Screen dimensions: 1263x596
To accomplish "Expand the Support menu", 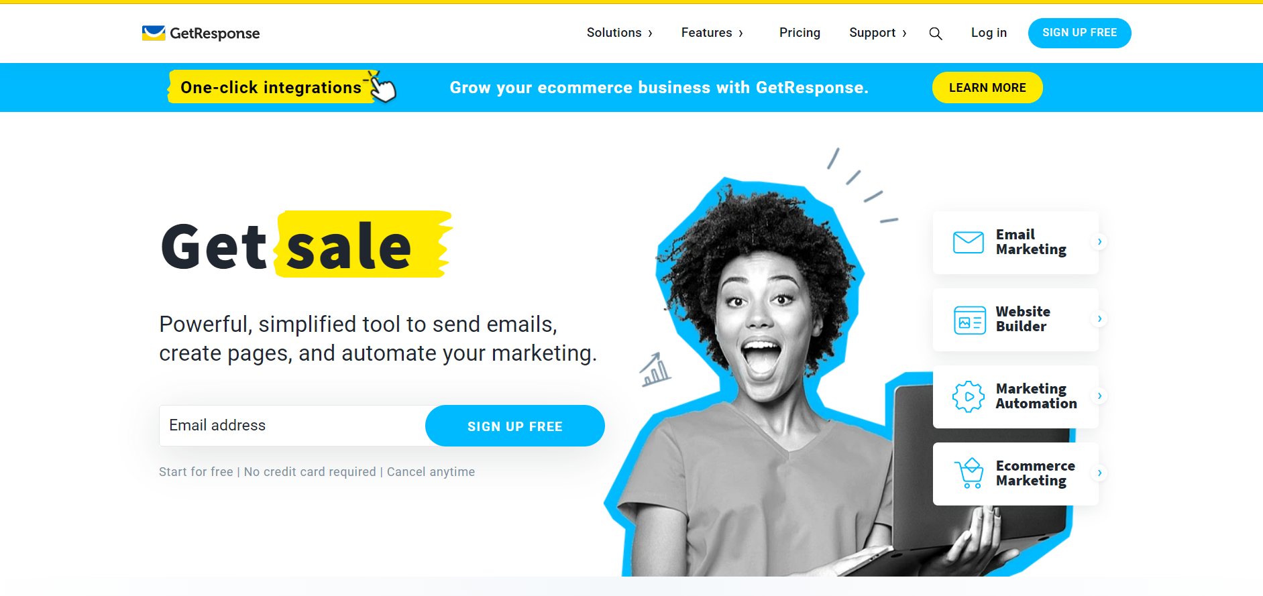I will pyautogui.click(x=877, y=33).
